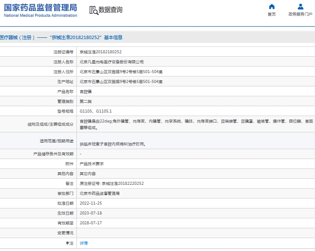Click the 注册人住所 address value

tap(121, 72)
